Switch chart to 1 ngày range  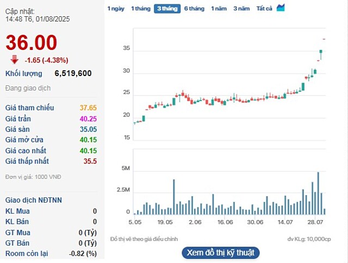click(x=116, y=9)
